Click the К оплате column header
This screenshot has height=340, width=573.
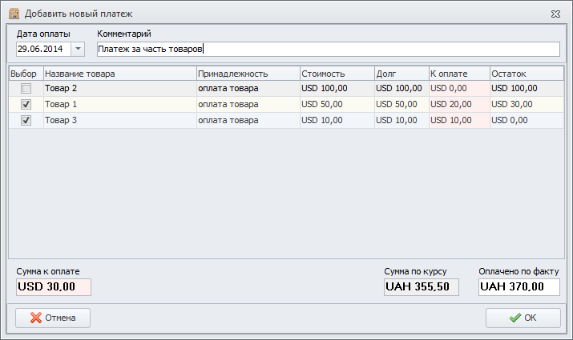458,74
